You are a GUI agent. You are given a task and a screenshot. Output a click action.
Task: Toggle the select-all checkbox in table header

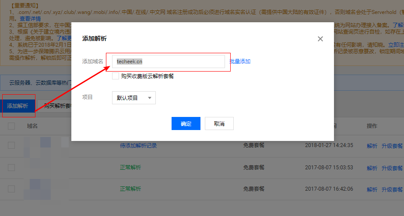[11, 126]
